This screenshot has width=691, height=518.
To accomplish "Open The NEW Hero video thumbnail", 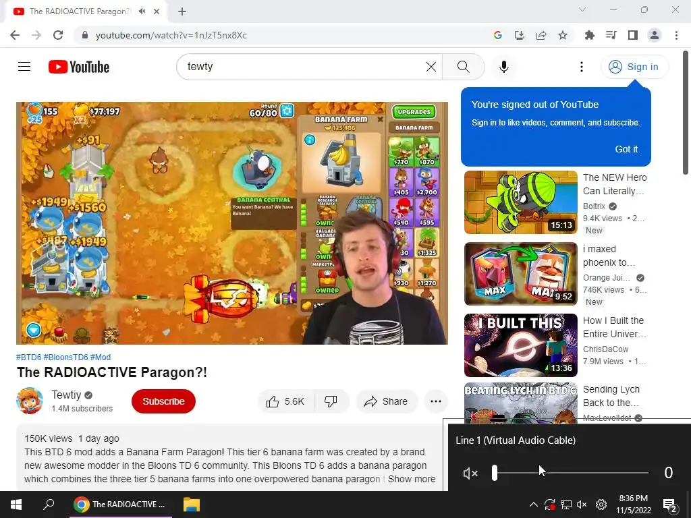I will pos(521,202).
